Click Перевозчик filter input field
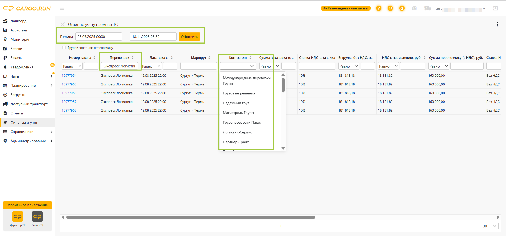The width and height of the screenshot is (506, 236). (119, 66)
